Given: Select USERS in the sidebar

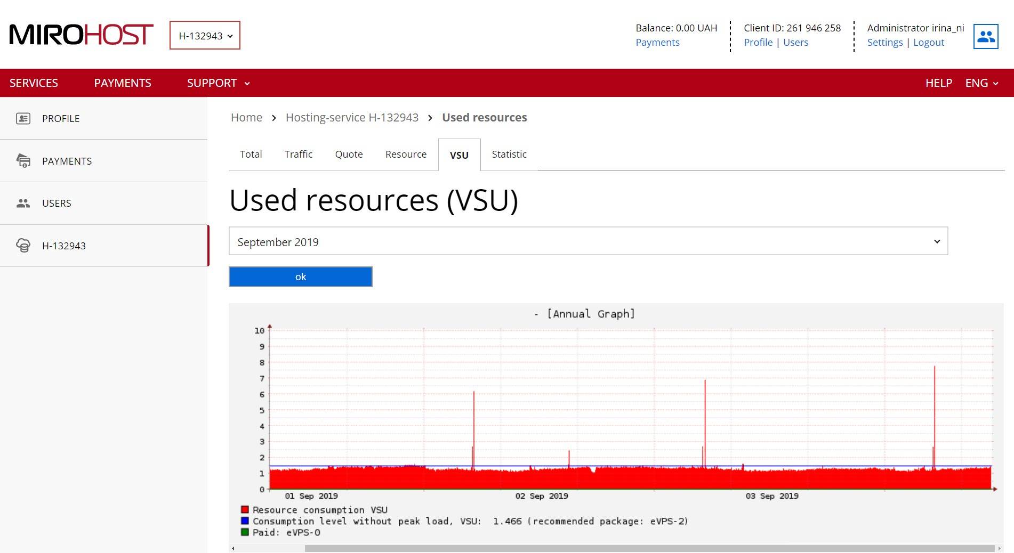Looking at the screenshot, I should click(103, 203).
